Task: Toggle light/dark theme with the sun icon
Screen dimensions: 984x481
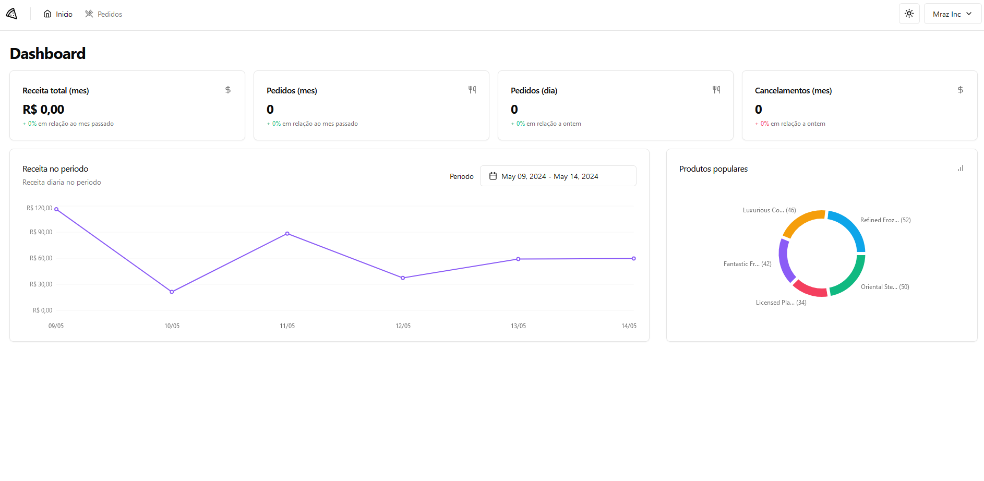Action: pos(909,14)
